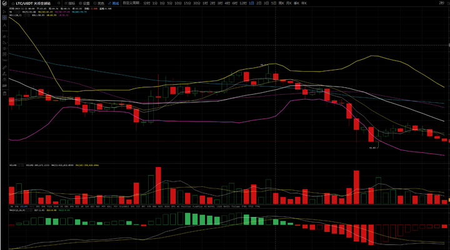Select the BASIS indicator tab
Viewport: 450px width, 250px height.
click(227, 206)
